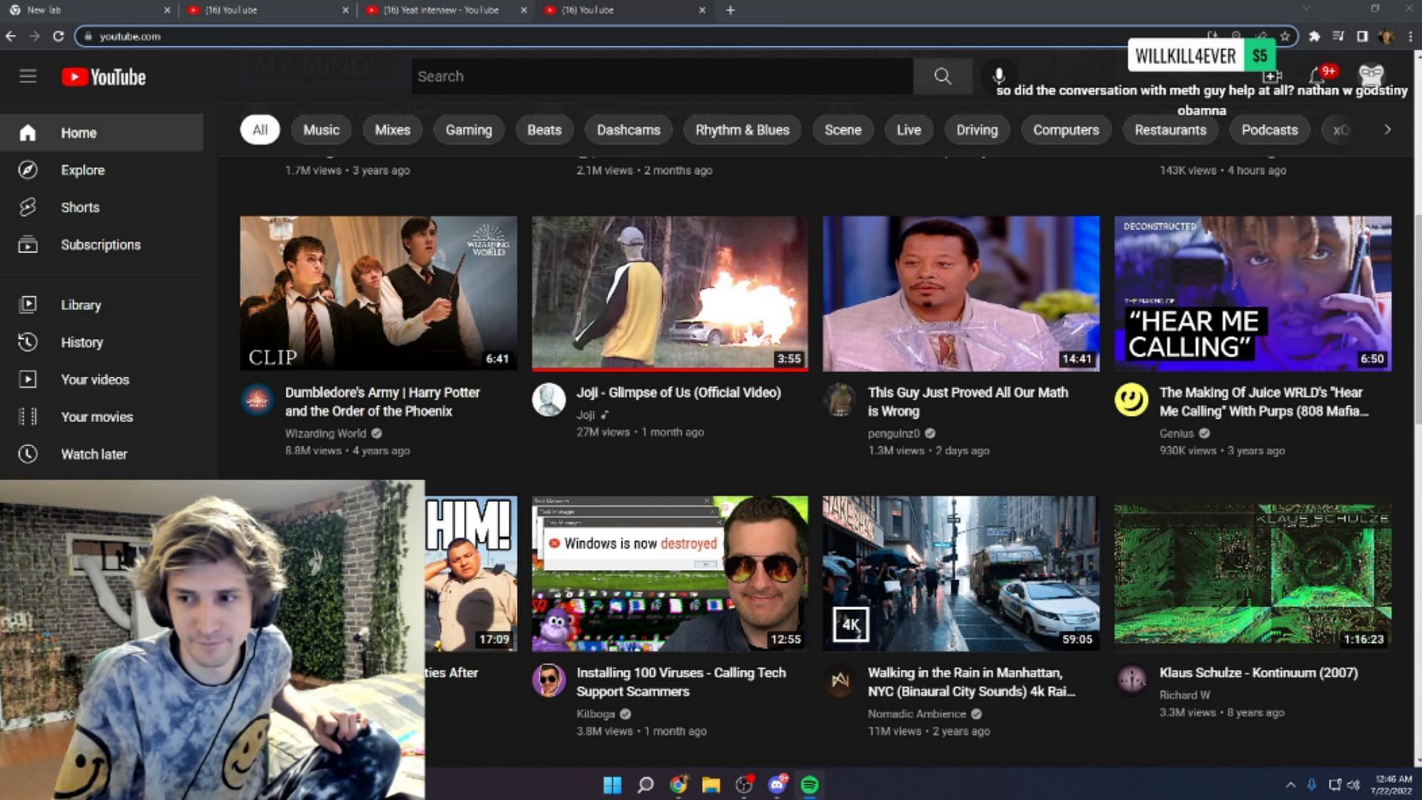Open Subscriptions in sidebar

tap(101, 245)
